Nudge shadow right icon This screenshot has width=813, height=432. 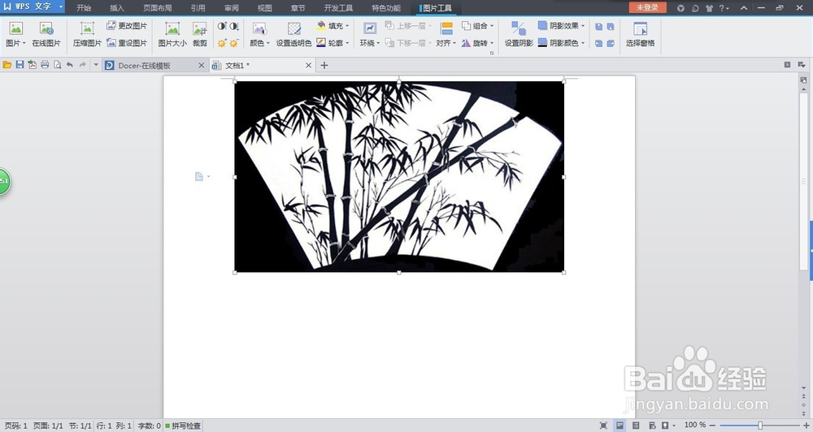pos(611,44)
